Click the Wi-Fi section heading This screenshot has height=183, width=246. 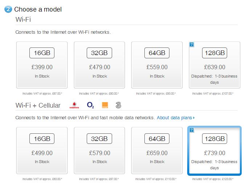24,19
